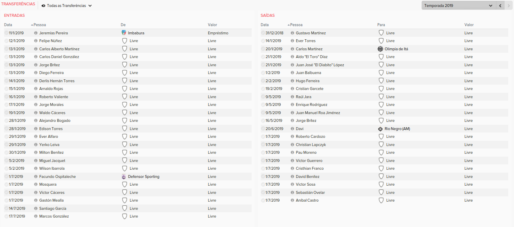The width and height of the screenshot is (514, 227).
Task: Click the TRANSFERÊNCIAS section title
Action: pyautogui.click(x=18, y=4)
